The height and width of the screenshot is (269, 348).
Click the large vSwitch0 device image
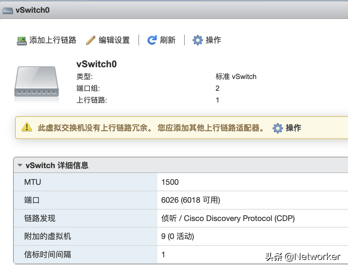click(x=37, y=82)
